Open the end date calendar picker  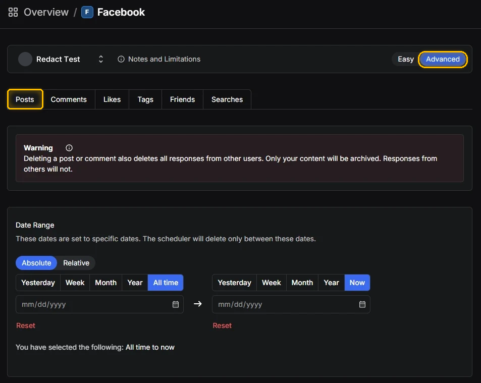[362, 304]
